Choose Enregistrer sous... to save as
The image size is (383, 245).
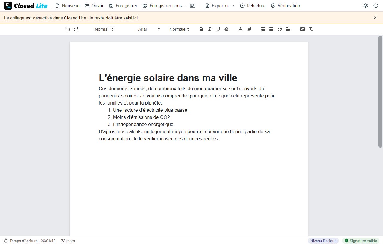pyautogui.click(x=164, y=6)
